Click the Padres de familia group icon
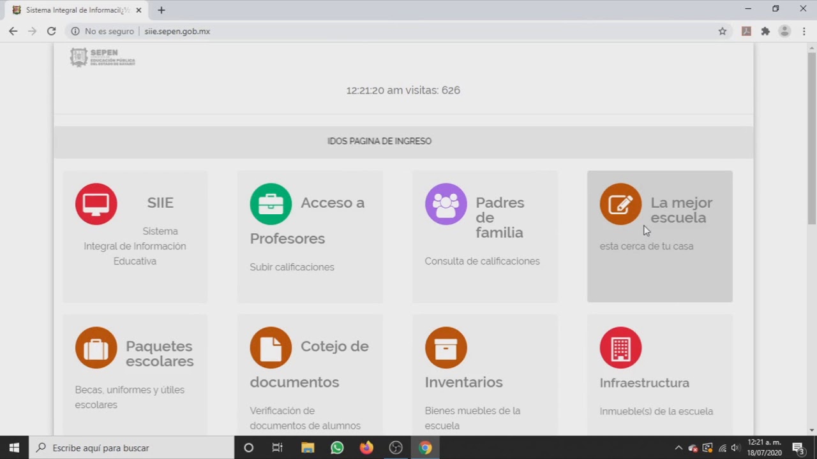The height and width of the screenshot is (459, 817). pyautogui.click(x=446, y=204)
